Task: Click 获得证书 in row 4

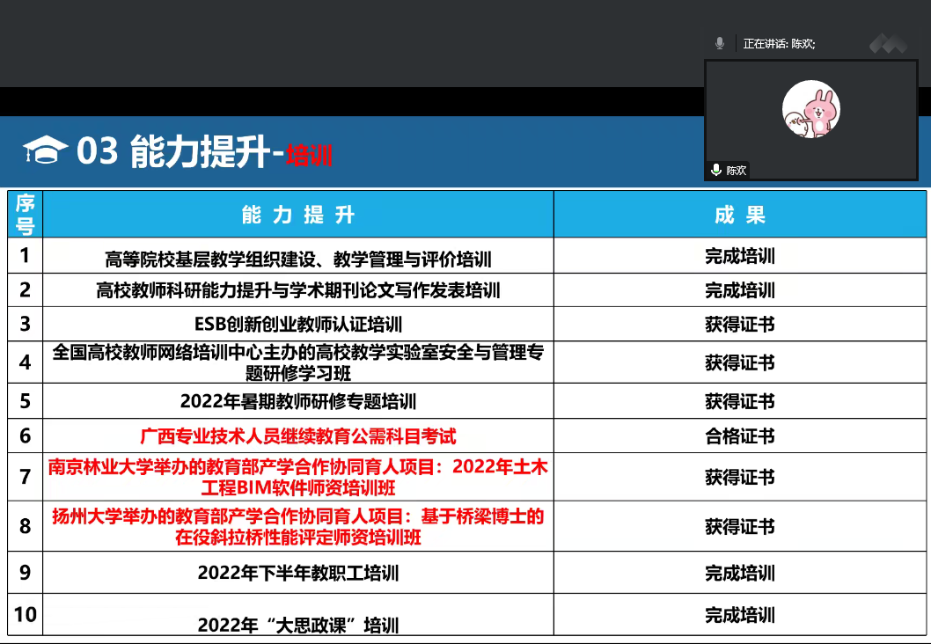Action: (x=740, y=362)
